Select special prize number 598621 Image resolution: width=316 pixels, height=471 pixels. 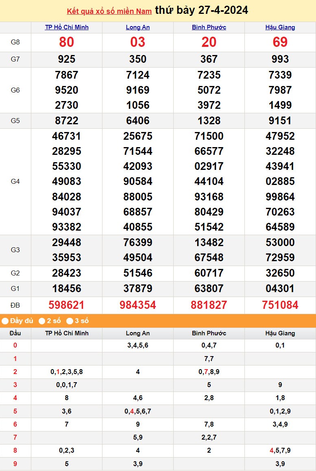pyautogui.click(x=67, y=305)
